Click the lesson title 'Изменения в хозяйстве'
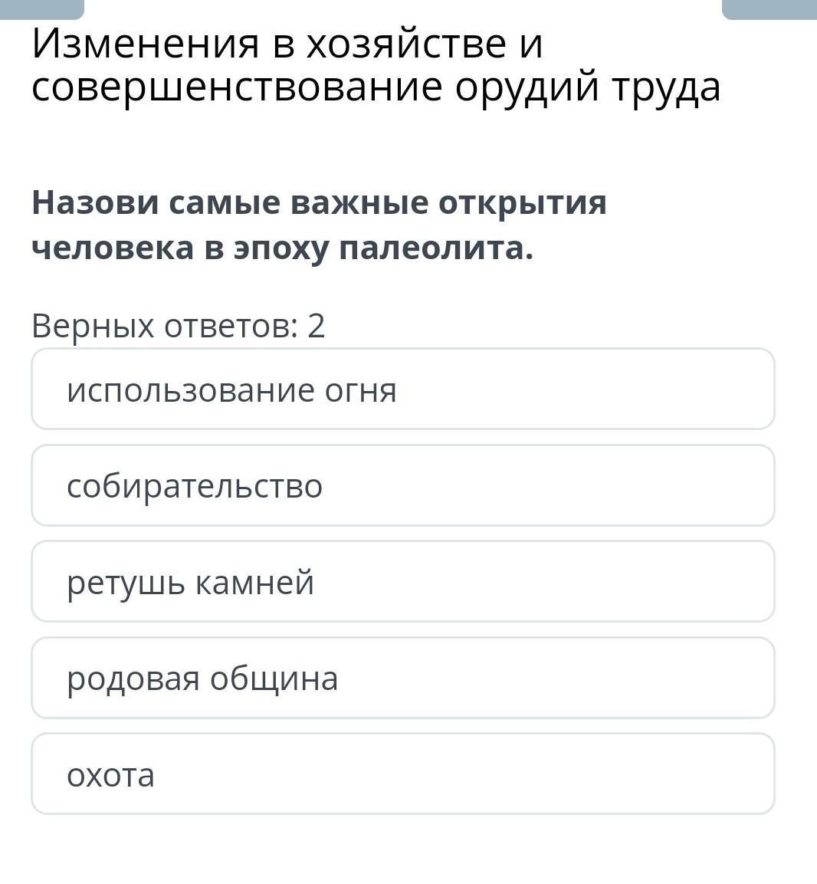This screenshot has width=817, height=884. (x=269, y=44)
